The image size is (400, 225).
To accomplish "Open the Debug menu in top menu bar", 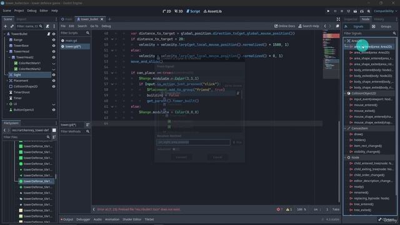I will (x=32, y=11).
